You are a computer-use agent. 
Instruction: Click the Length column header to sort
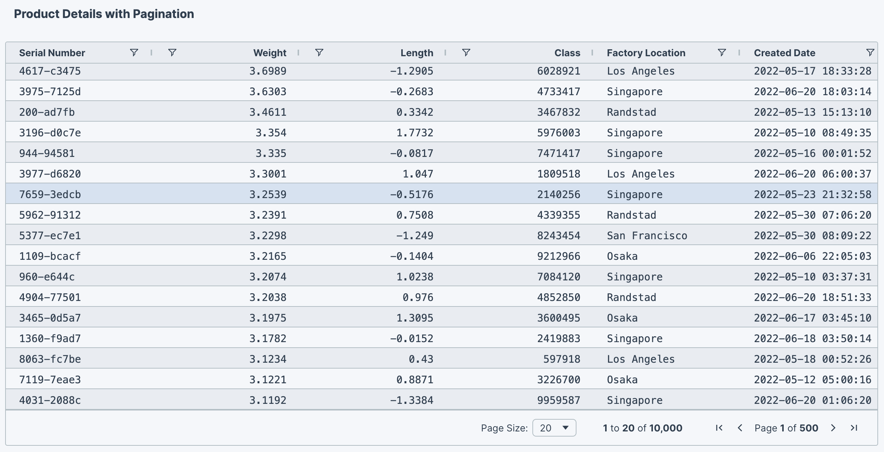(x=417, y=53)
